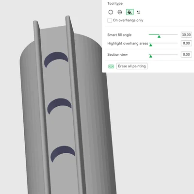Edit the Highlight overhang areas value field
194x194 pixels.
186,43
